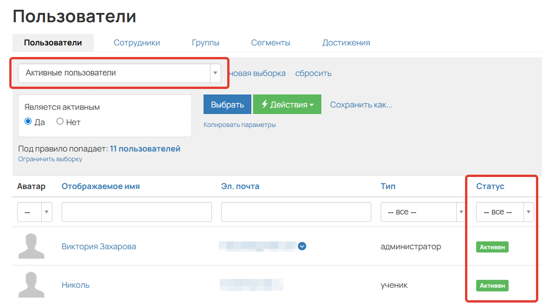Image resolution: width=542 pixels, height=303 pixels.
Task: Click the green Активен badge for Николь
Action: 492,285
